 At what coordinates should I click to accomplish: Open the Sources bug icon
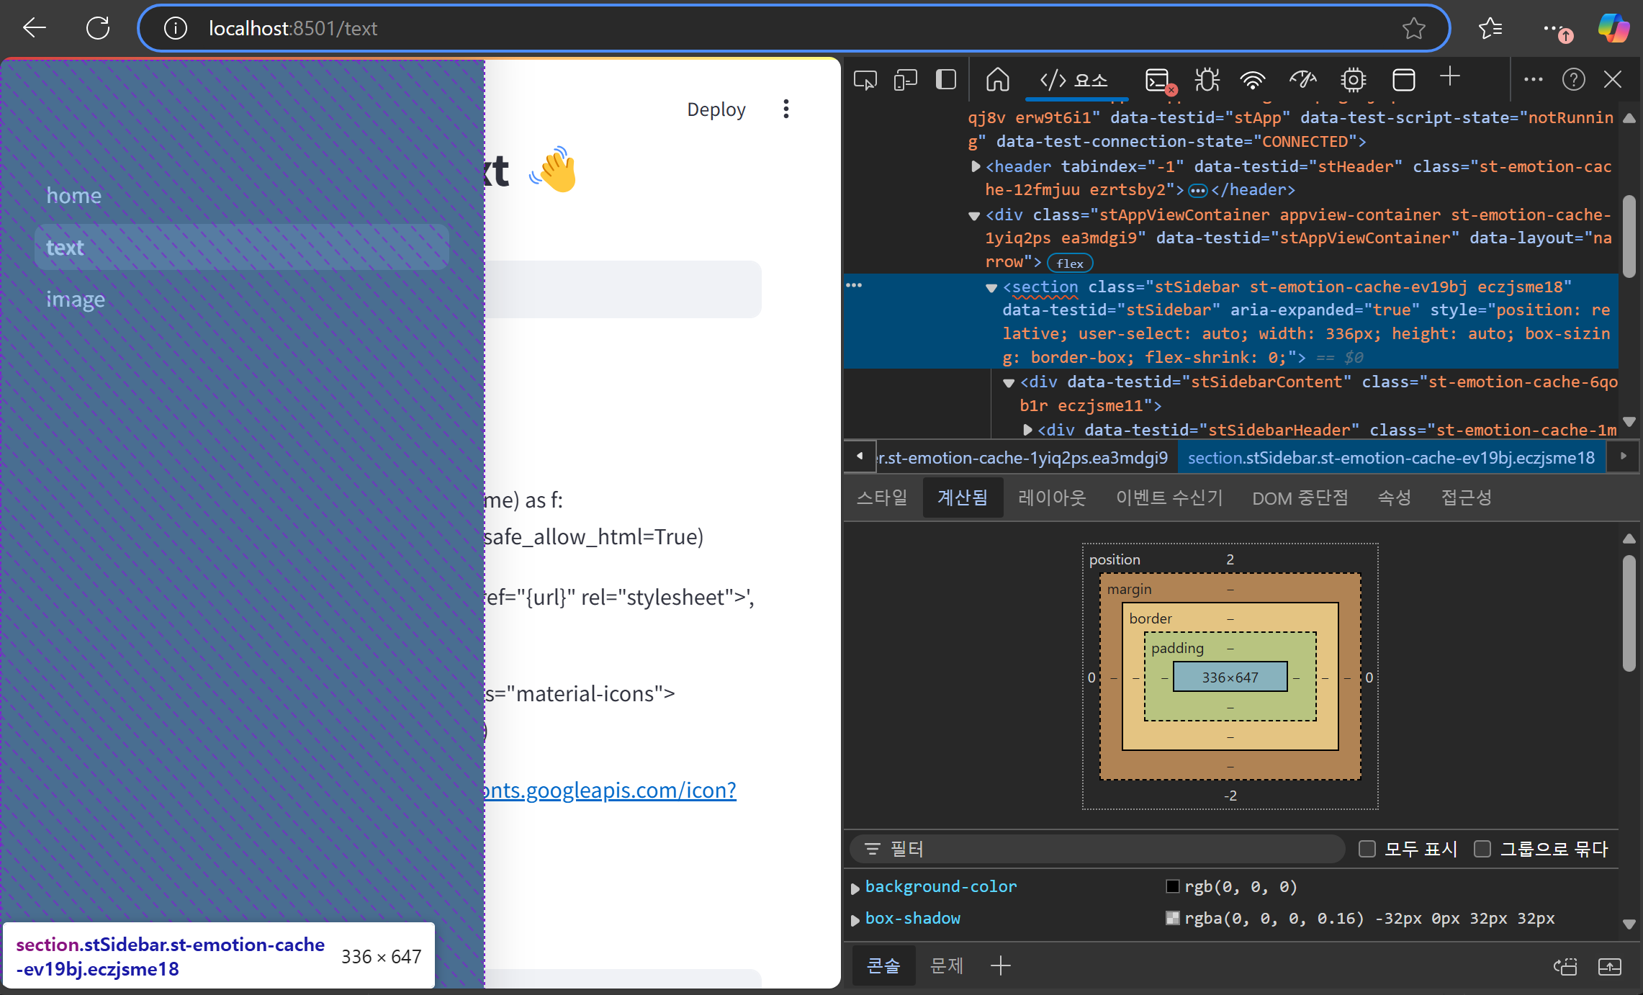tap(1207, 80)
